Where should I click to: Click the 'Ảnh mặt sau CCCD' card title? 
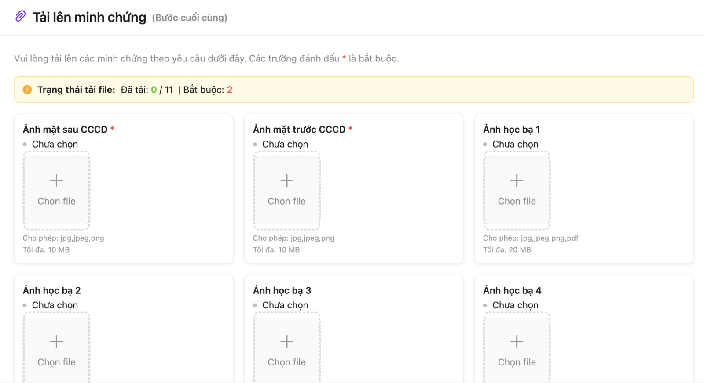tap(65, 130)
